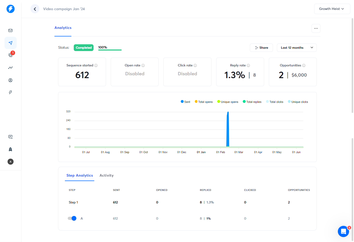
Task: Click the "$6,000" opportunities value
Action: pyautogui.click(x=299, y=75)
